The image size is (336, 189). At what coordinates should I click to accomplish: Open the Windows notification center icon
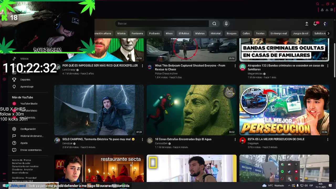tap(330, 186)
